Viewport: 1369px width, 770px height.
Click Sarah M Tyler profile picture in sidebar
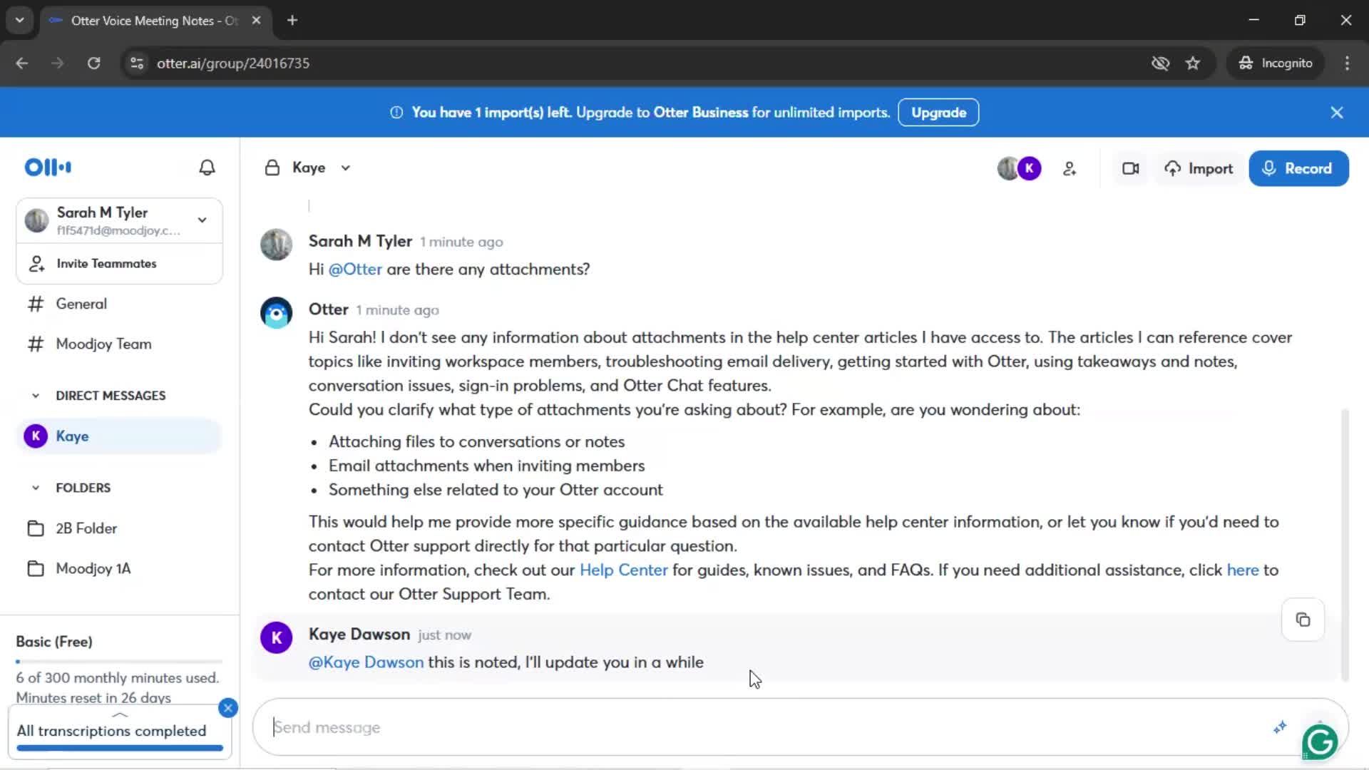(x=36, y=220)
